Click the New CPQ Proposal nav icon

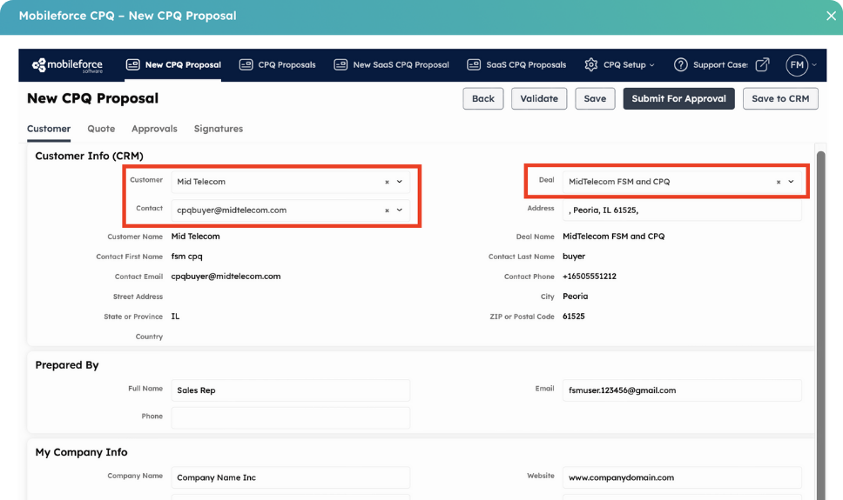pos(132,64)
